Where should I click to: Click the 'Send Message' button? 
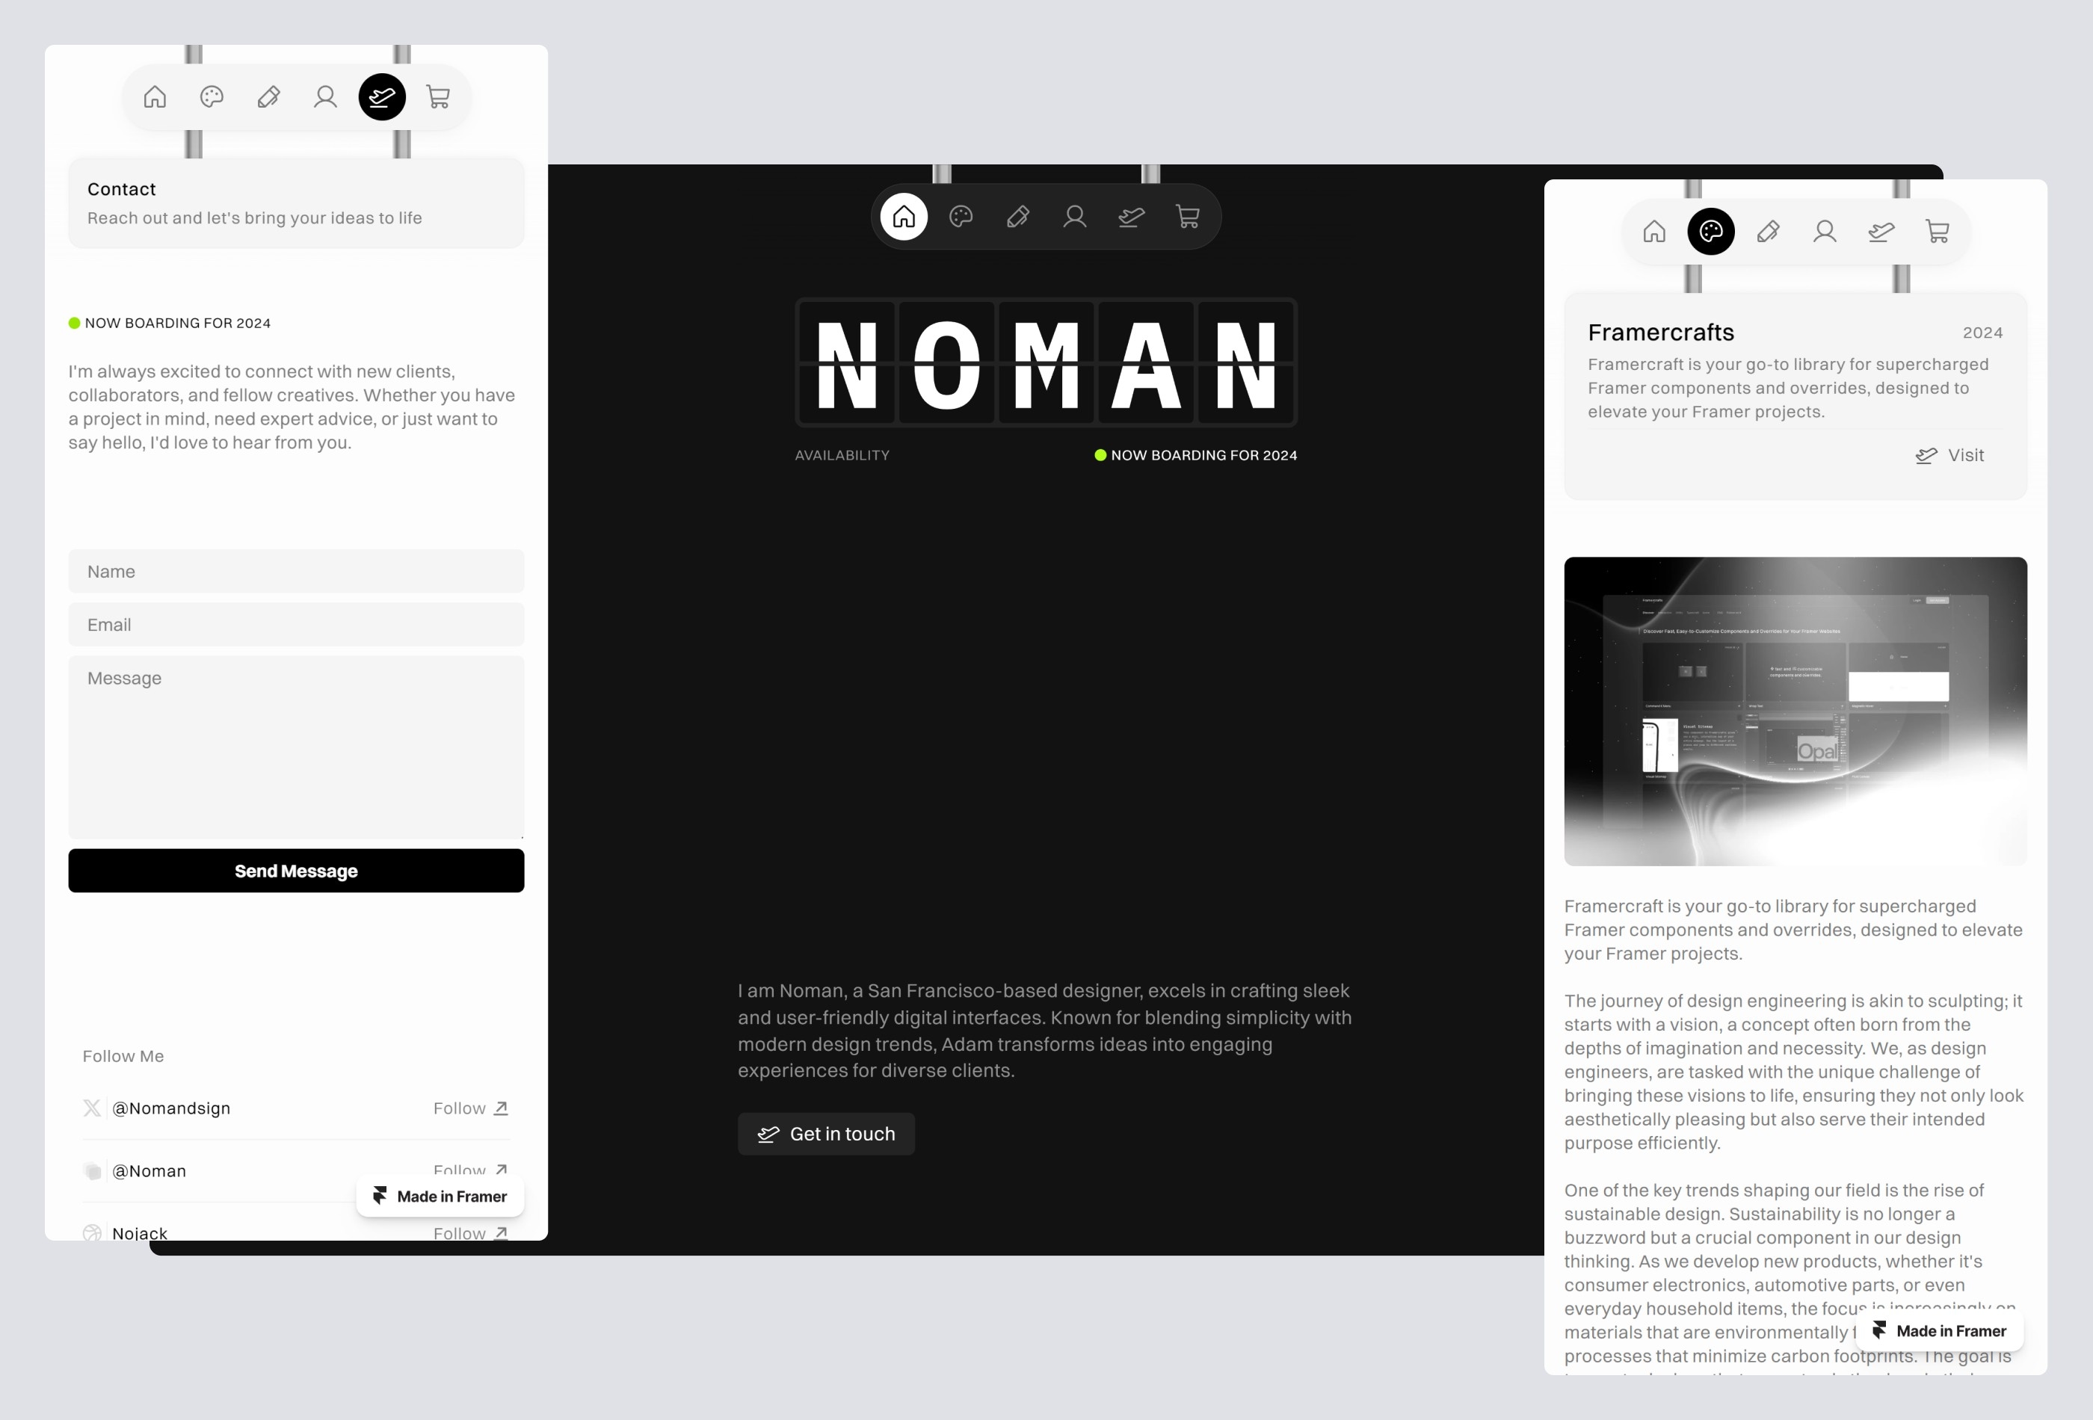[296, 870]
